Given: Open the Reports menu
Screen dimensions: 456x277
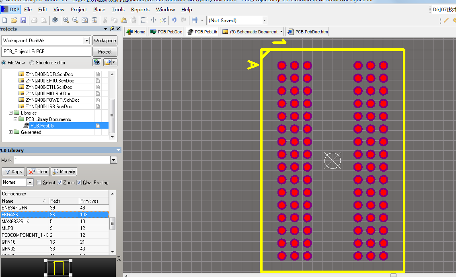Looking at the screenshot, I should (x=140, y=10).
